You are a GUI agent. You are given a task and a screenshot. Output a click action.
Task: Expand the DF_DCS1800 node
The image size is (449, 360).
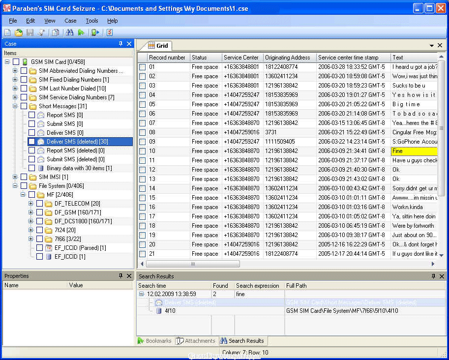30,221
